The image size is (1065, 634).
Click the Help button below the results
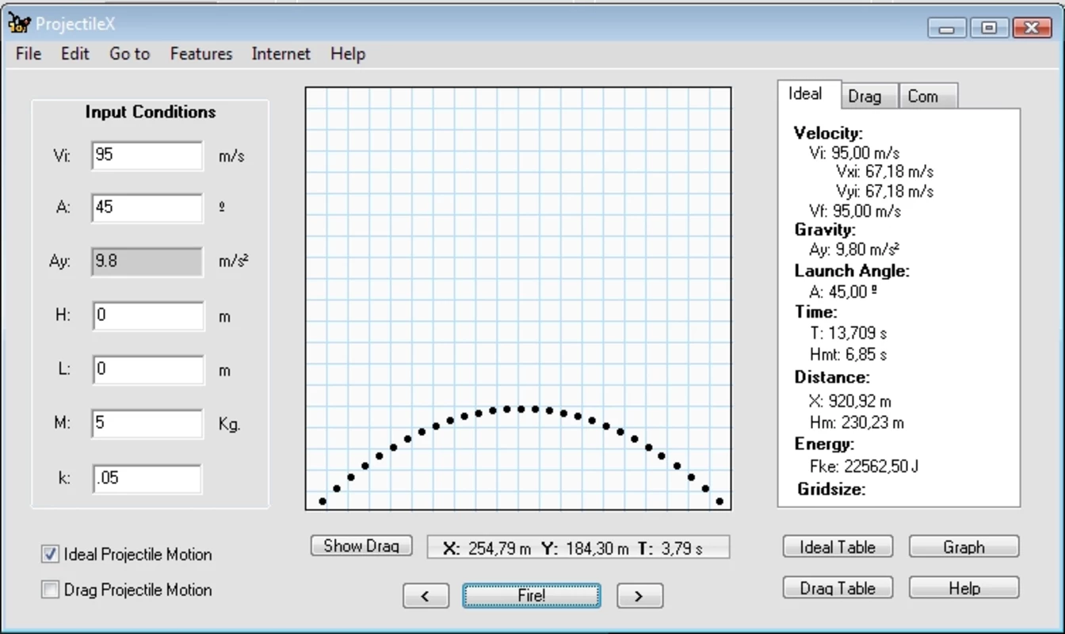(964, 588)
